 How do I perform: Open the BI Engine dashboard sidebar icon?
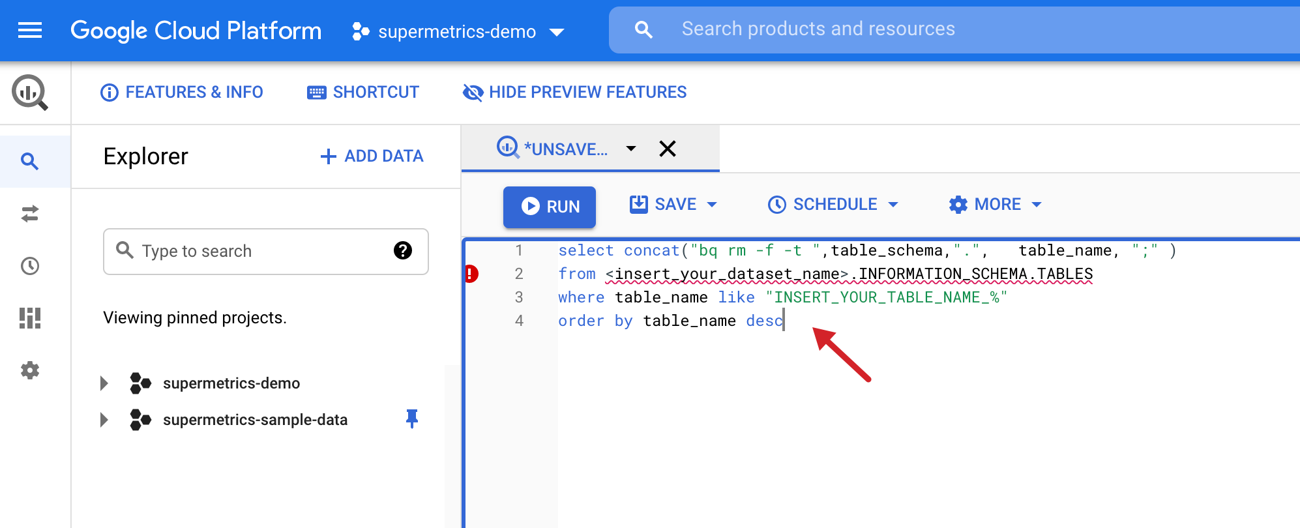[x=30, y=318]
